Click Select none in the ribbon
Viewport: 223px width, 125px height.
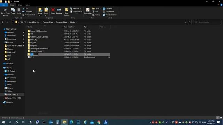(108, 12)
